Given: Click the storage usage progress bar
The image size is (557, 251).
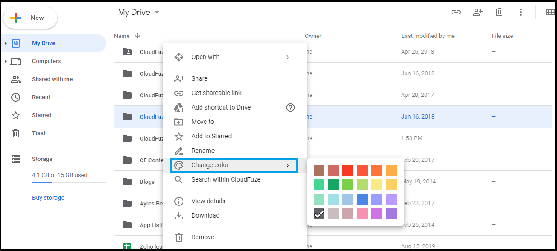Looking at the screenshot, I should pos(69,182).
